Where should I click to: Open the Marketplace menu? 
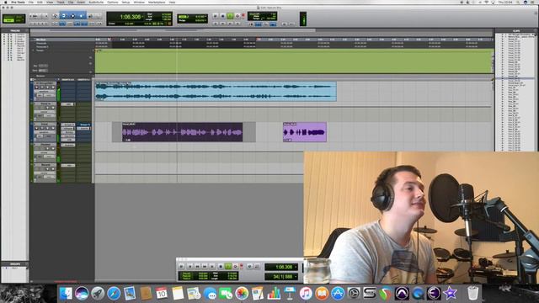pyautogui.click(x=157, y=2)
